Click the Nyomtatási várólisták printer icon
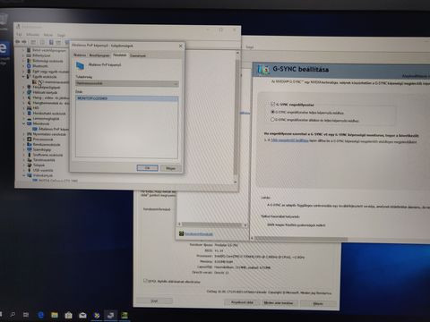 [30, 134]
